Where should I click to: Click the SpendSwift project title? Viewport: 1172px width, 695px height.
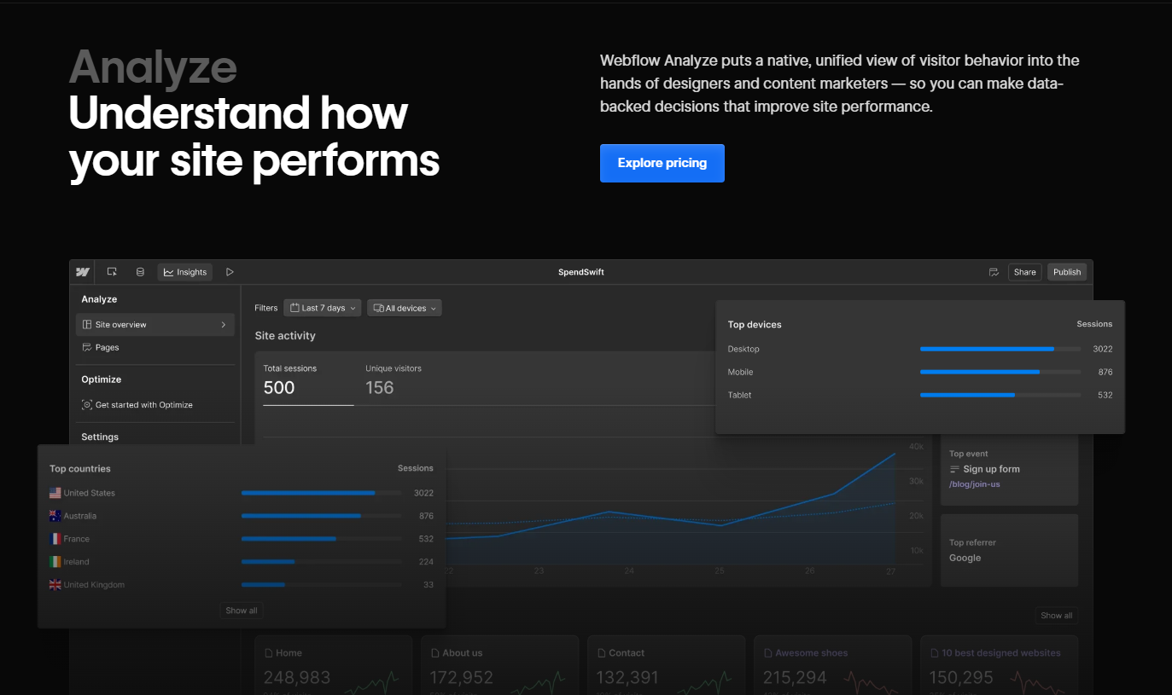click(581, 272)
